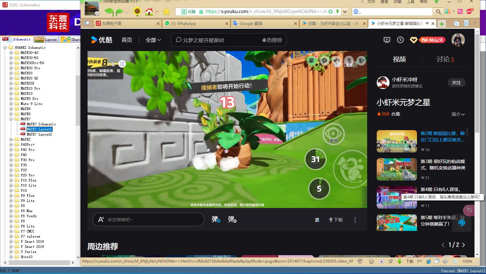This screenshot has width=486, height=274.
Task: Go to browser home page icon
Action: 149,12
